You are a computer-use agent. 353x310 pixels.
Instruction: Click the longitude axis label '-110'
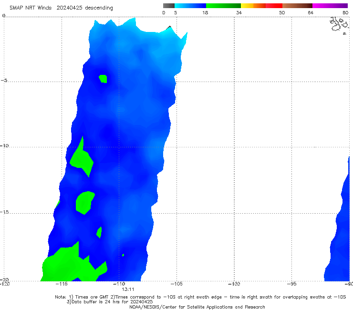(x=119, y=284)
